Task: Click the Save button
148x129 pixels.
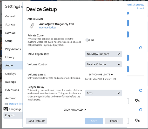Action: (94, 121)
